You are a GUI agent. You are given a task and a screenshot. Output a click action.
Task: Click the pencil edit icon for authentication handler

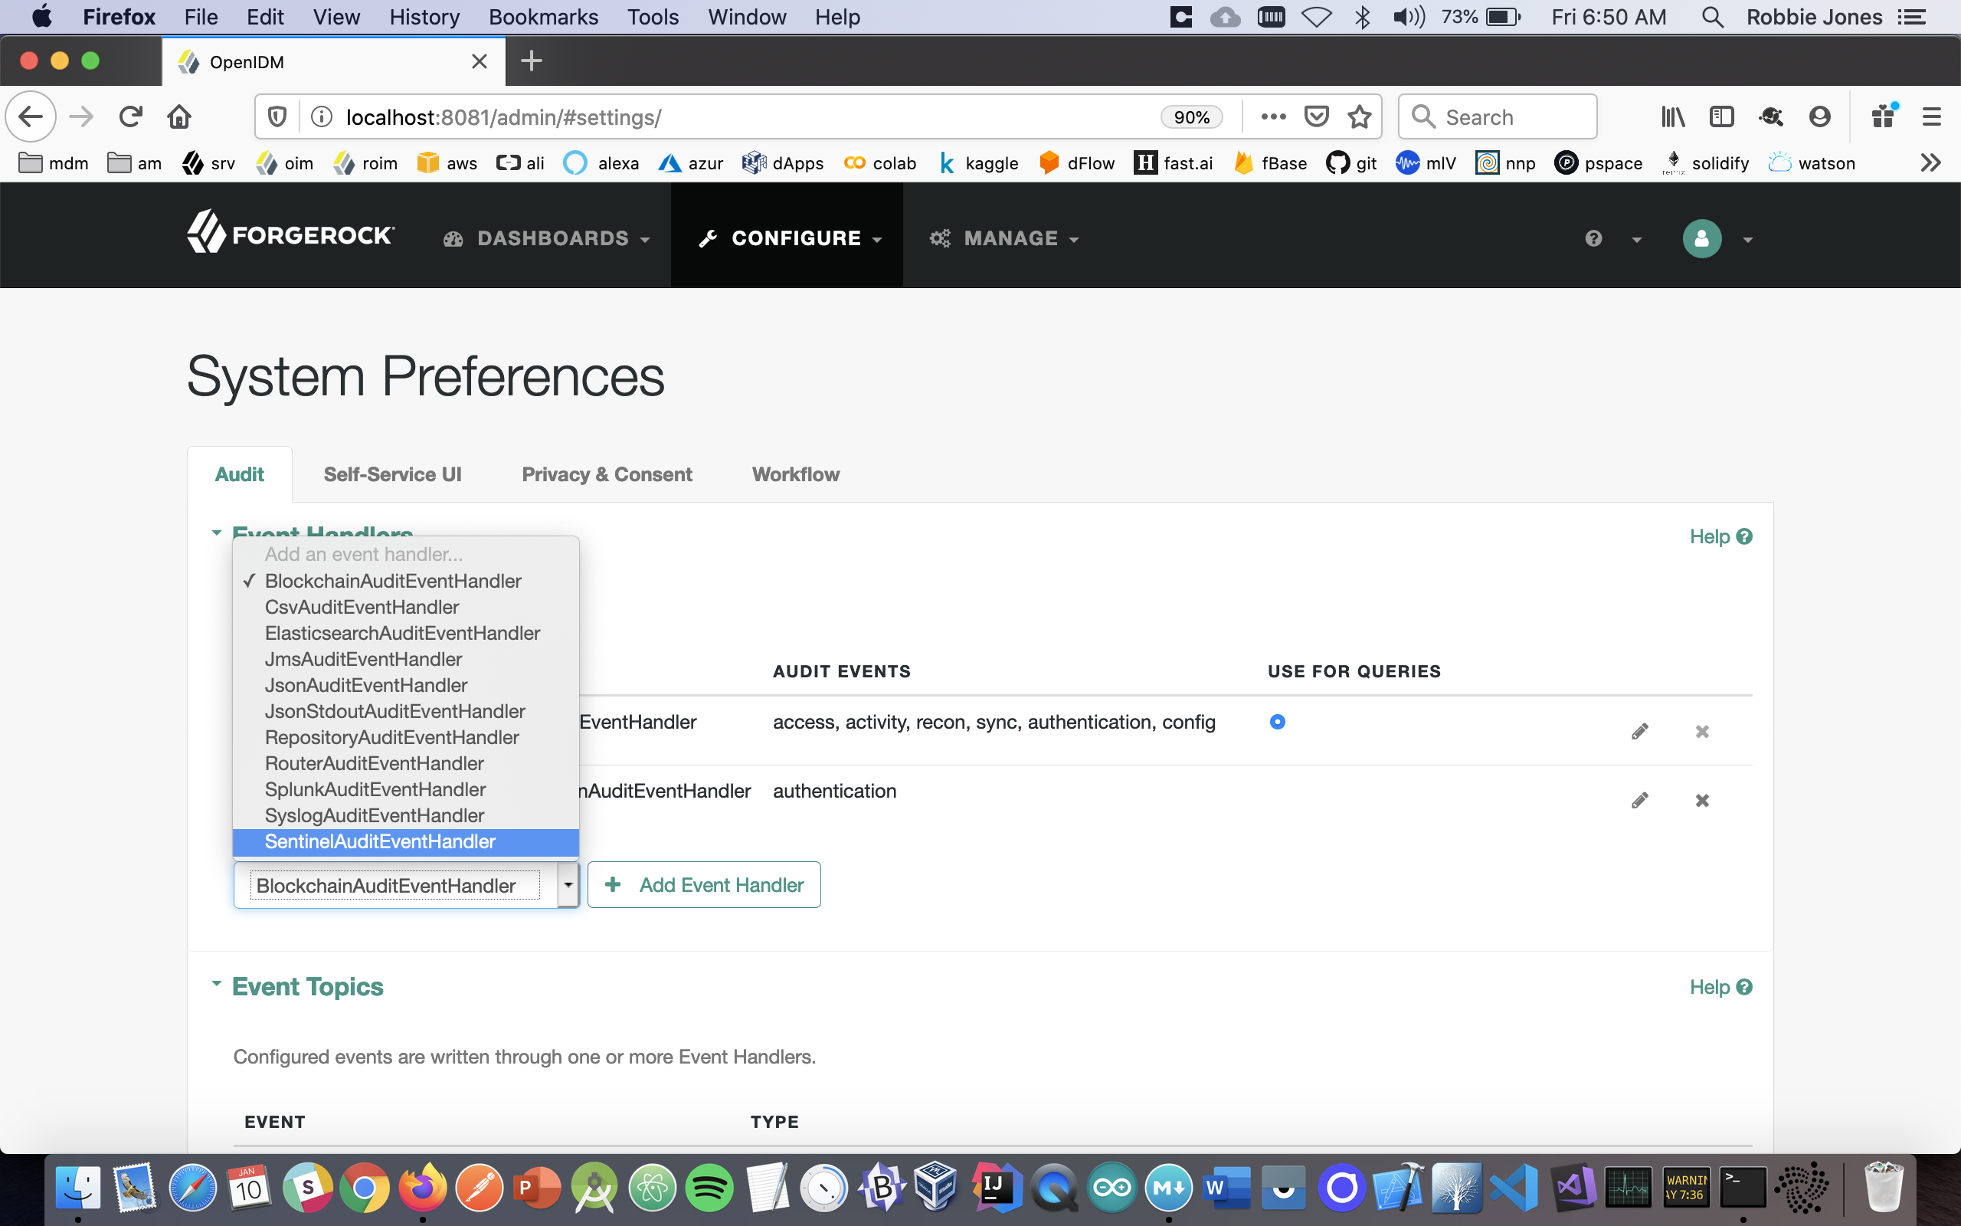click(1639, 800)
